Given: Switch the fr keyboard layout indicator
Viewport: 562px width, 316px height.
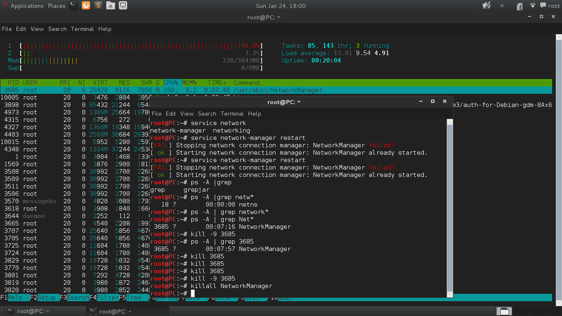Looking at the screenshot, I should 503,6.
